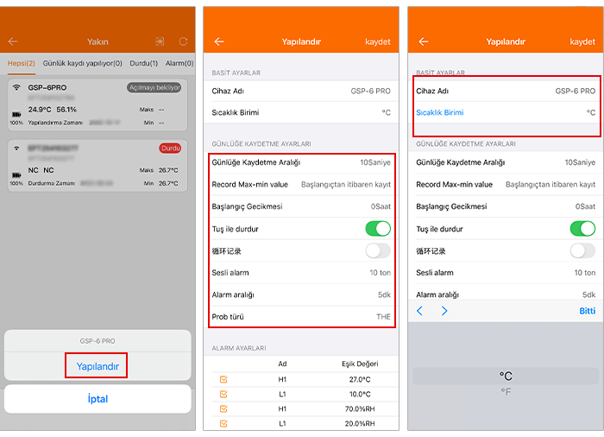Open Günlüğe Kaydetme Aralığı in middle screen

pyautogui.click(x=301, y=162)
